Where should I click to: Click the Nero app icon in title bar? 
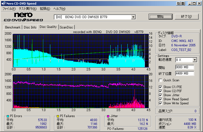point(4,4)
